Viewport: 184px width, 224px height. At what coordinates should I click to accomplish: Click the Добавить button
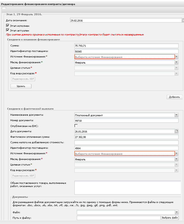coord(175,97)
